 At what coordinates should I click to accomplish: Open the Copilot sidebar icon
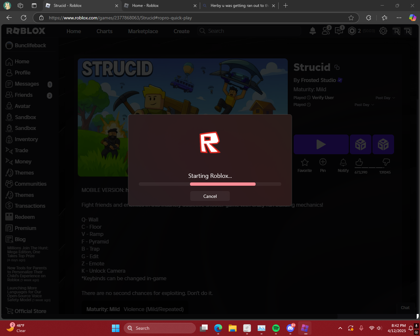[412, 18]
